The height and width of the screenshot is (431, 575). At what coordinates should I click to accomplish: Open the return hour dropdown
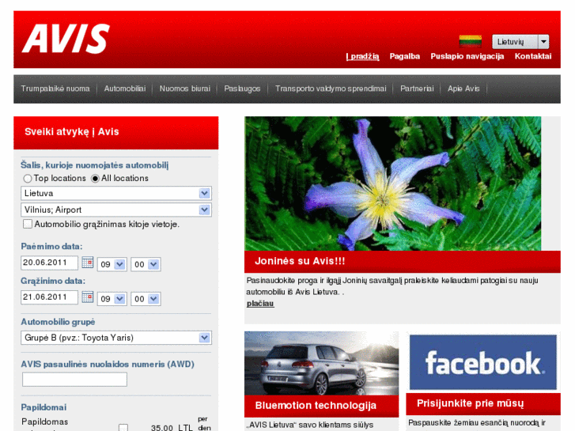point(112,299)
